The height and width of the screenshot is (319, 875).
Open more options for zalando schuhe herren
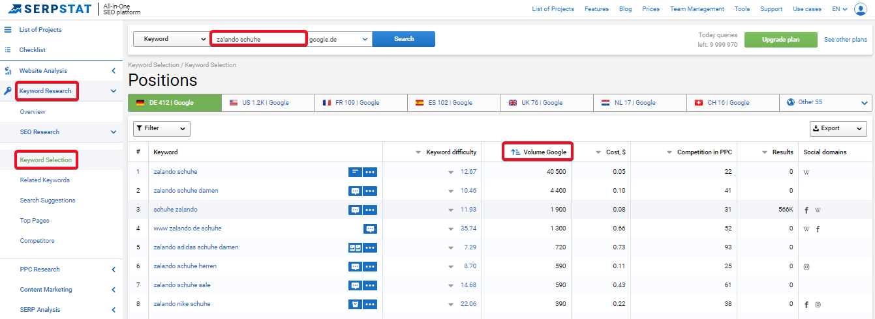370,266
